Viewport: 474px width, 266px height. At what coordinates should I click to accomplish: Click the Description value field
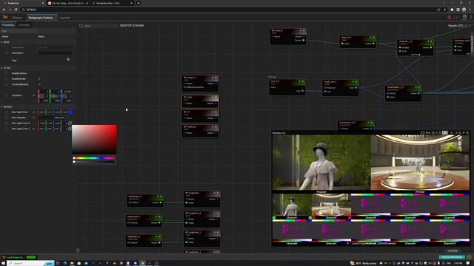55,53
